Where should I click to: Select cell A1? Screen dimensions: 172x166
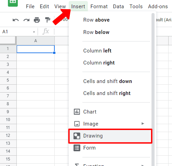[x=36, y=49]
